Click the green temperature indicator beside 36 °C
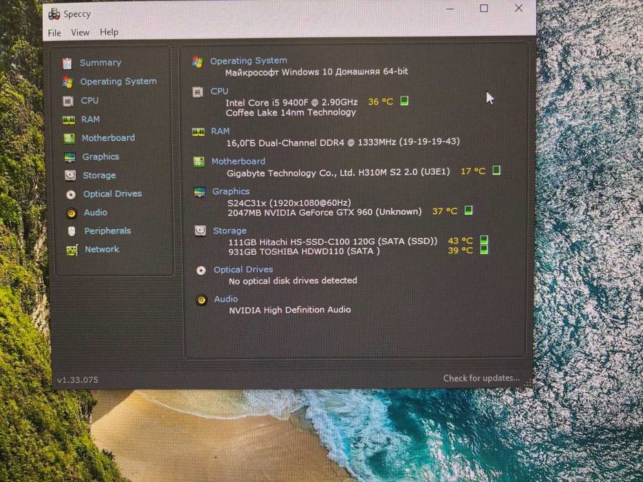 tap(405, 101)
